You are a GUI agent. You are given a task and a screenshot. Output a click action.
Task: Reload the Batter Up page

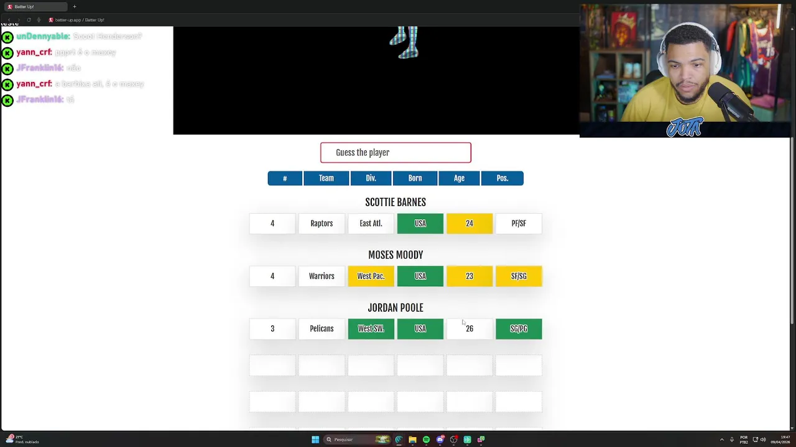29,20
